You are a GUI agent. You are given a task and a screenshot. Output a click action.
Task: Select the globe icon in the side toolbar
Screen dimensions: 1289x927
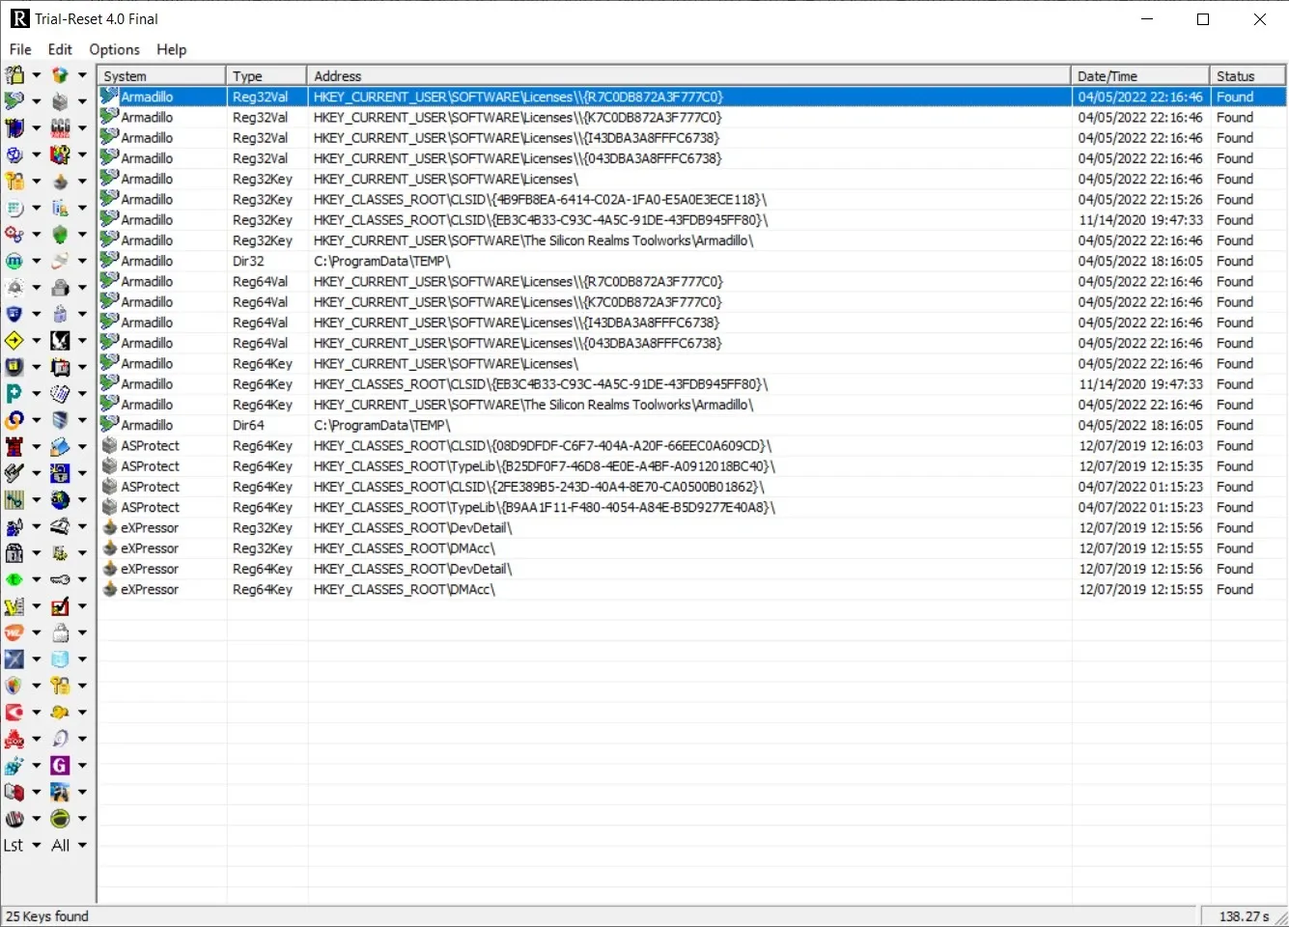pos(60,499)
